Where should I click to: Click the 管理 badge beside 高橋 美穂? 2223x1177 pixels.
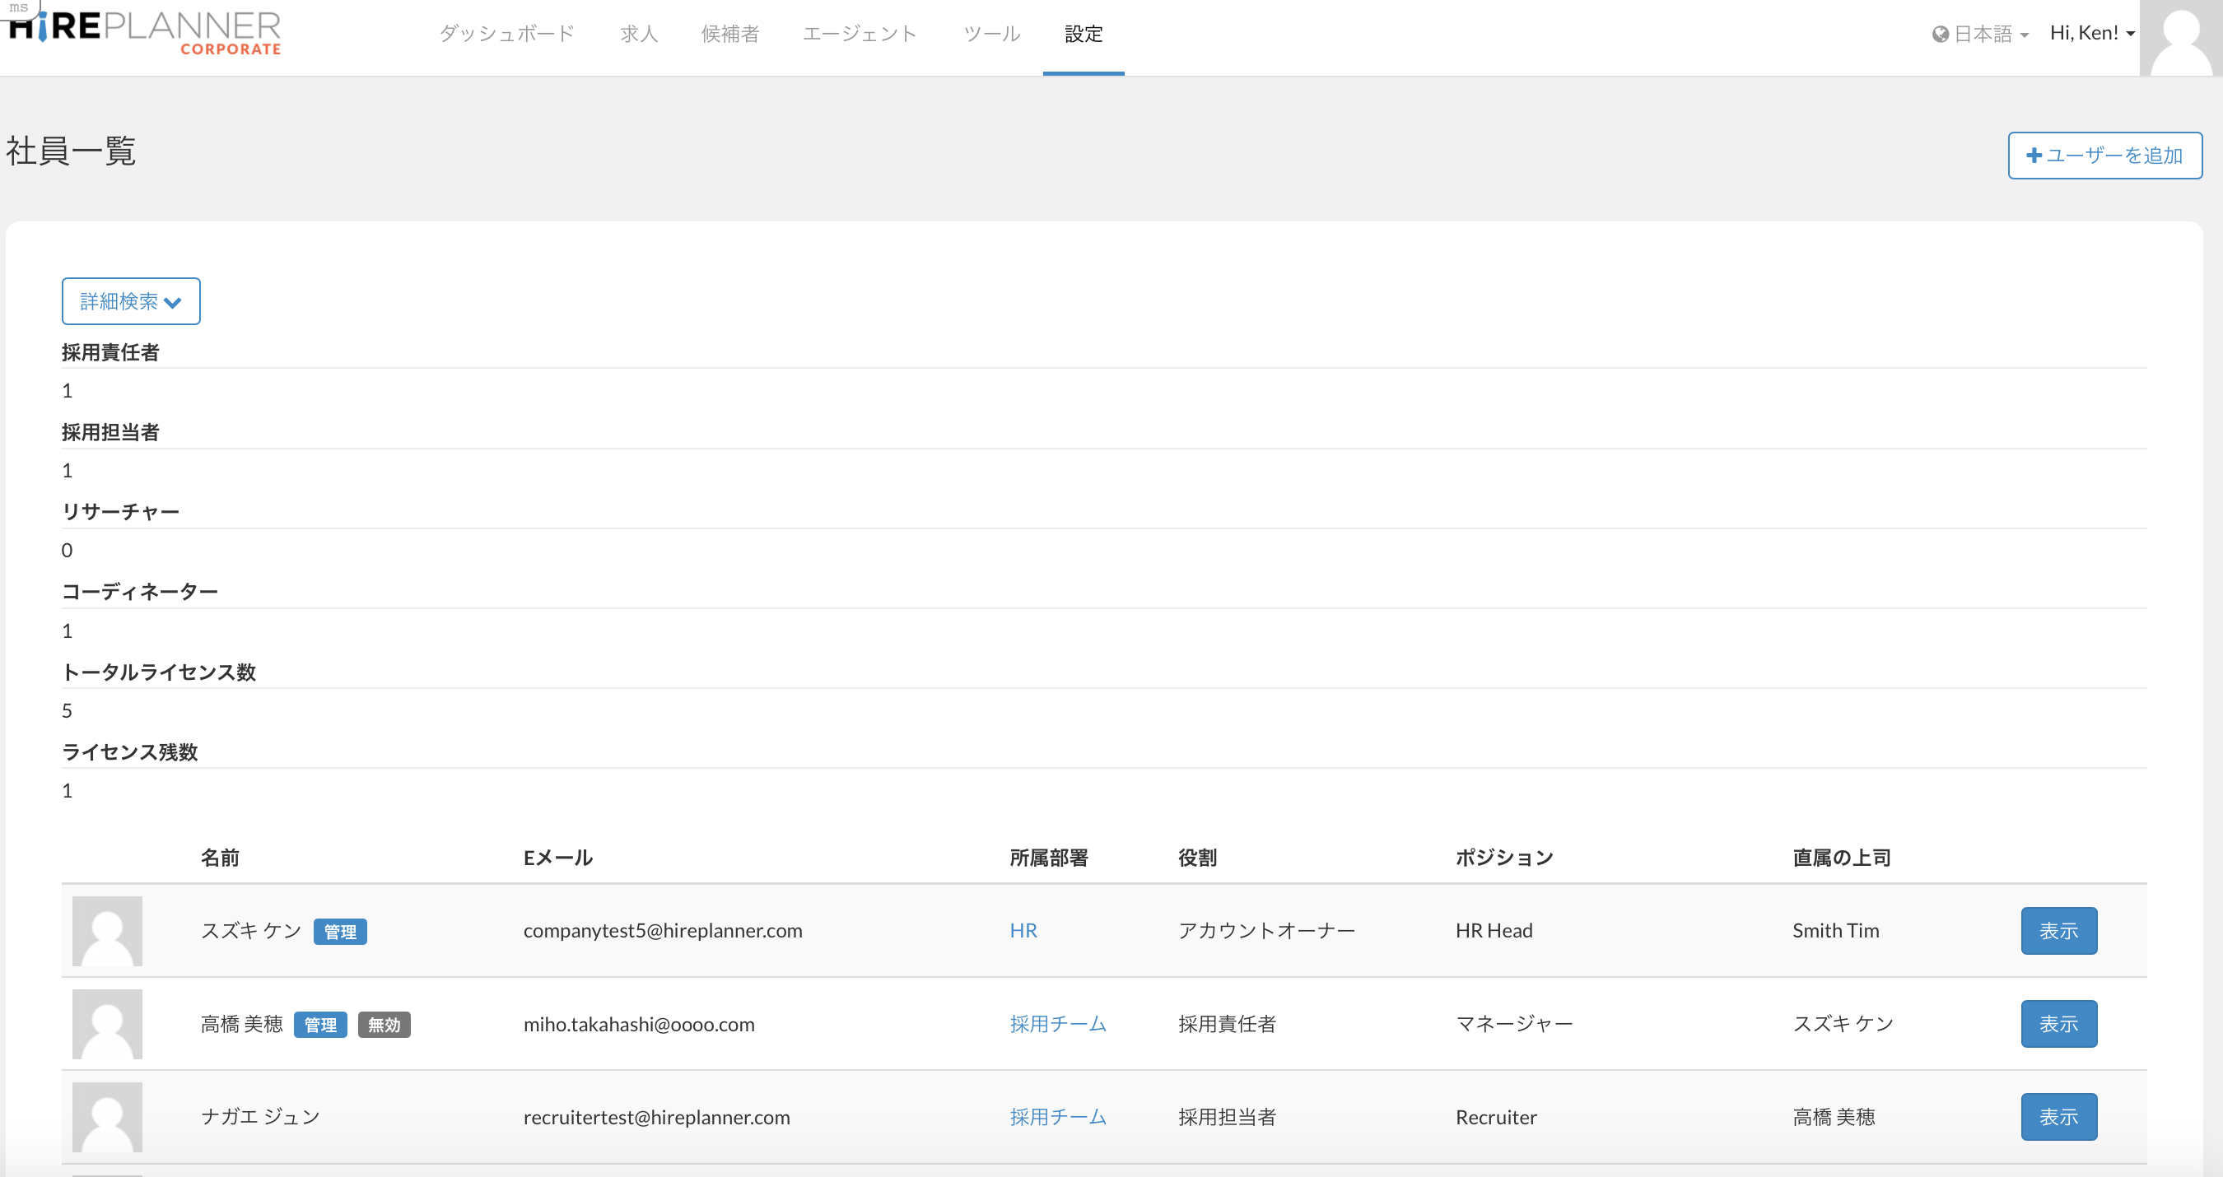[x=320, y=1024]
